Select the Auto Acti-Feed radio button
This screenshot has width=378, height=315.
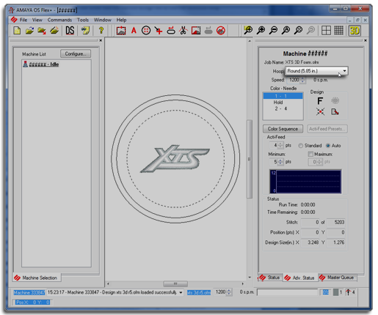coord(328,146)
